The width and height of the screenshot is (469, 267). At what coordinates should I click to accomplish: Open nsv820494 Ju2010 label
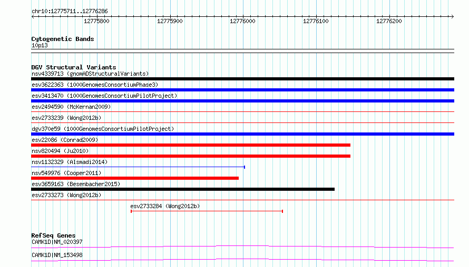(60, 151)
